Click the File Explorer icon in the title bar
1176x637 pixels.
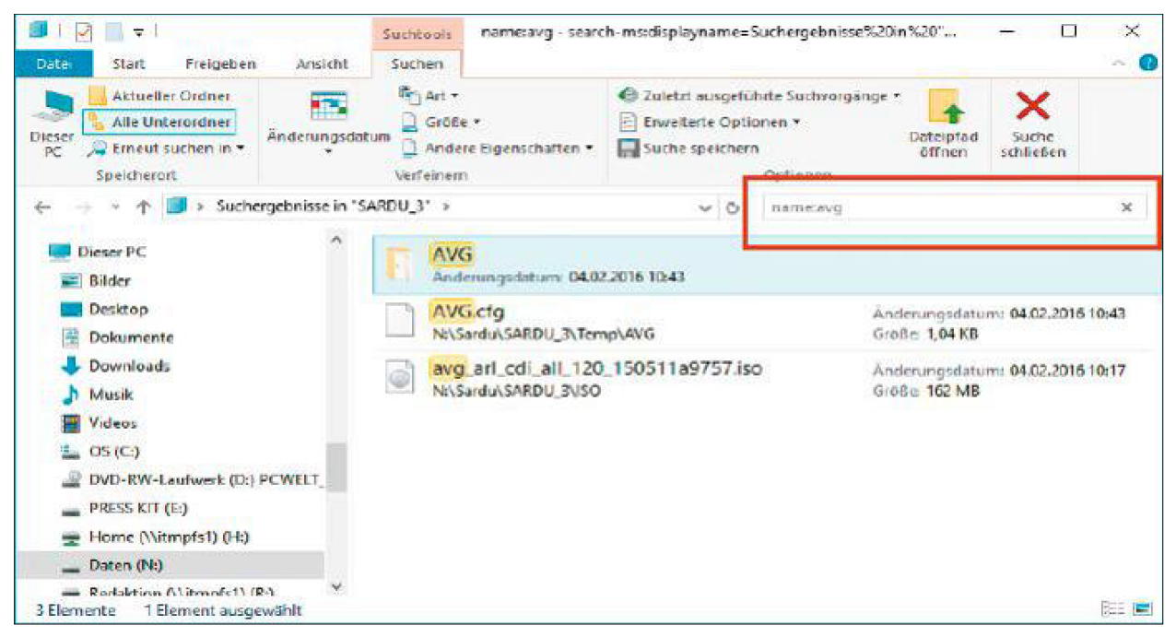click(x=37, y=31)
